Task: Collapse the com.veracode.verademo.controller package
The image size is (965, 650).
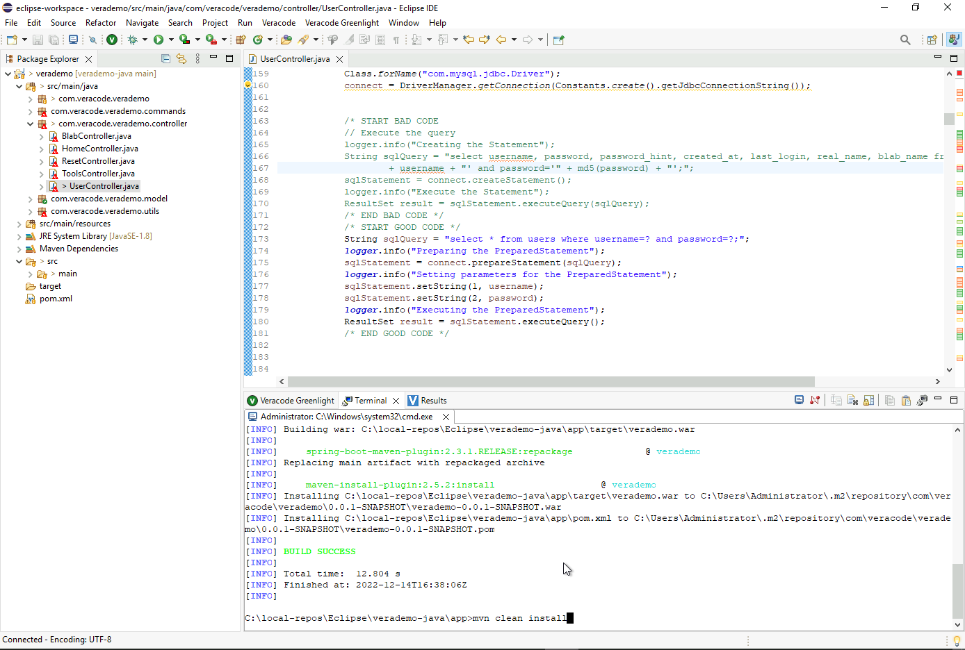Action: [31, 124]
